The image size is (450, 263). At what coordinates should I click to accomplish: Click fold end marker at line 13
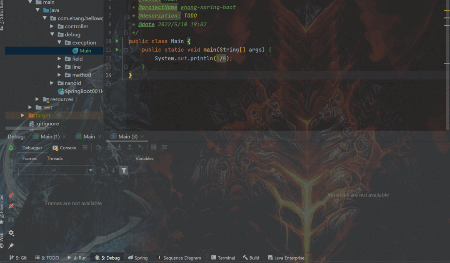126,67
